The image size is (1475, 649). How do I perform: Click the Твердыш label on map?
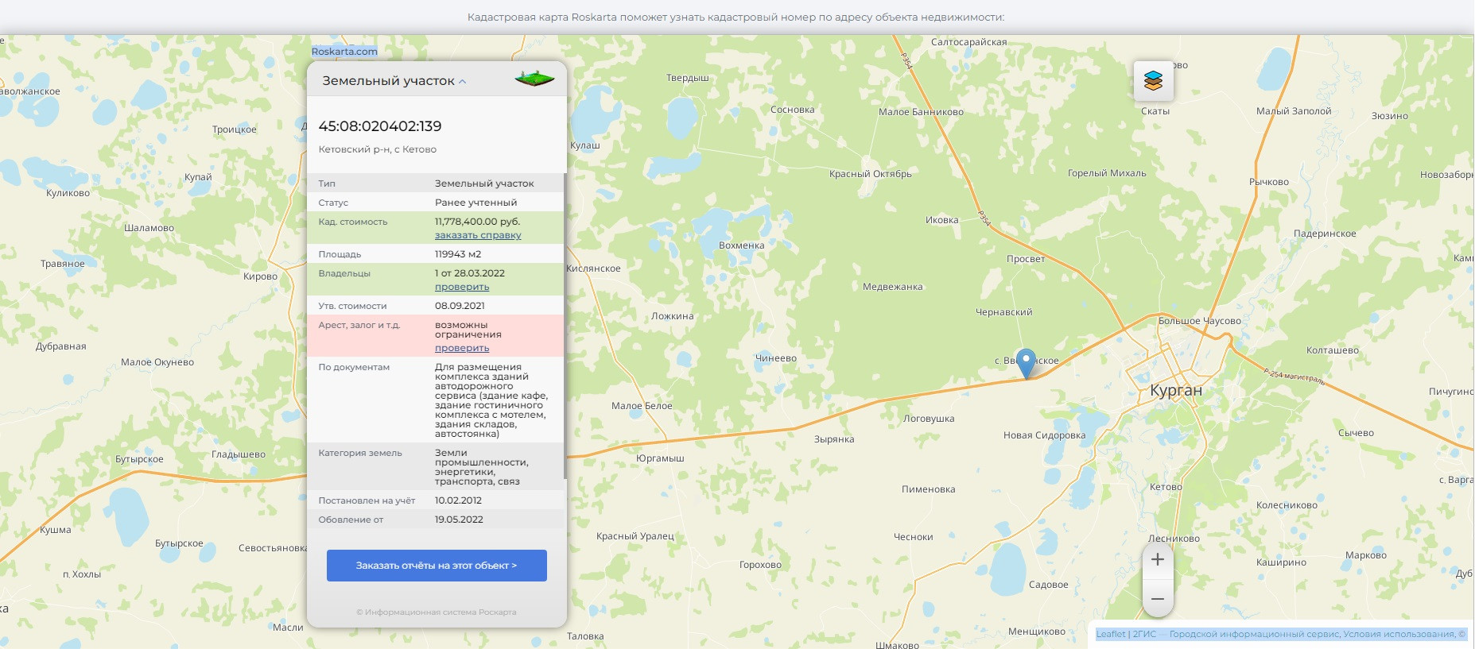(x=687, y=78)
